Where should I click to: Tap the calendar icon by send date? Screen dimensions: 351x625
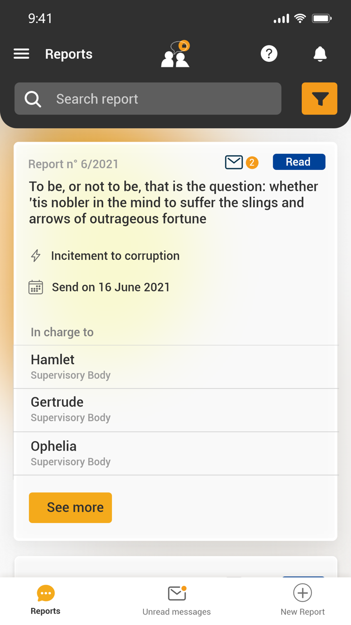(36, 287)
